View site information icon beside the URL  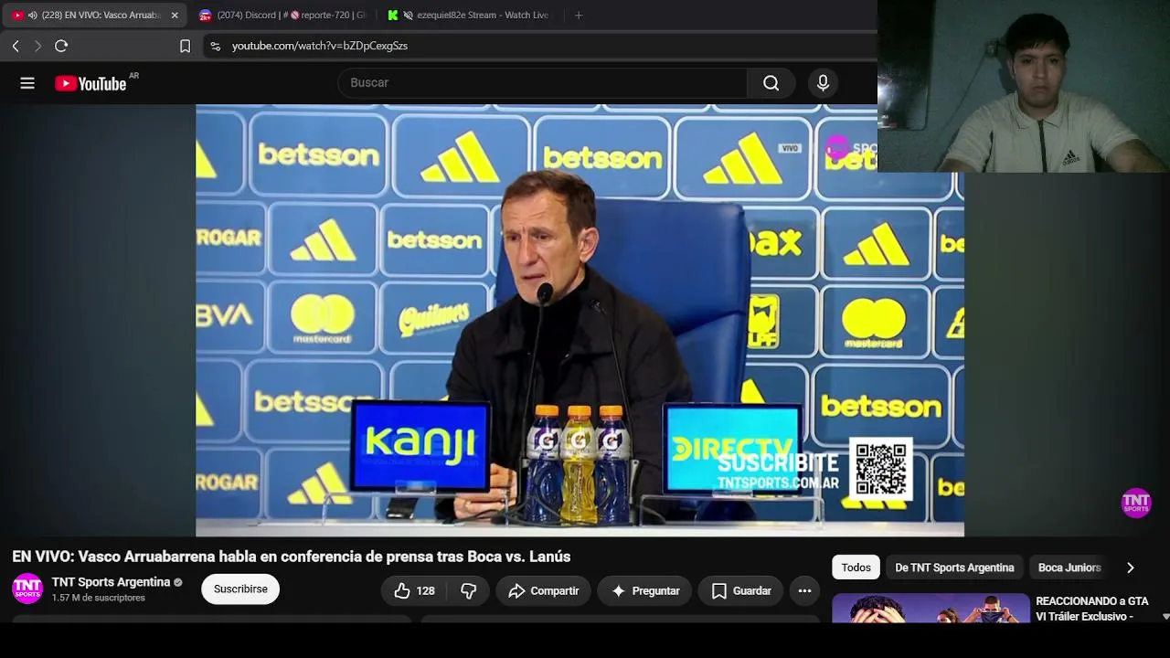[x=215, y=46]
